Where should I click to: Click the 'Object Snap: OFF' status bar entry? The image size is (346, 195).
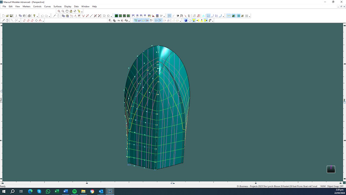tap(335, 186)
